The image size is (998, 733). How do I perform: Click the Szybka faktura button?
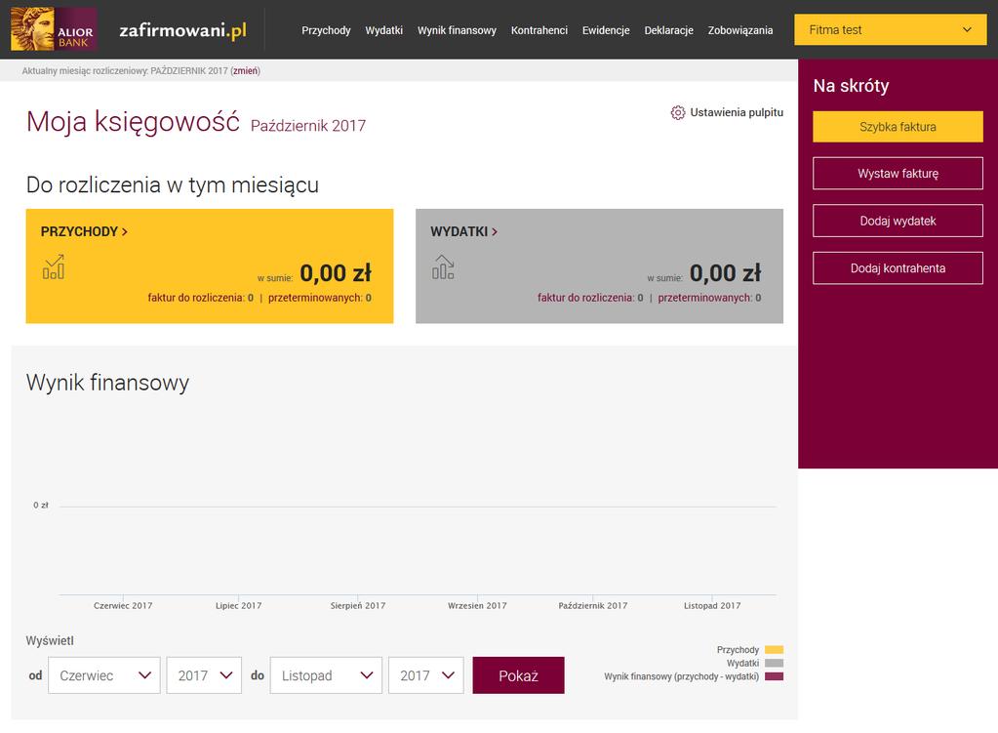pyautogui.click(x=898, y=127)
